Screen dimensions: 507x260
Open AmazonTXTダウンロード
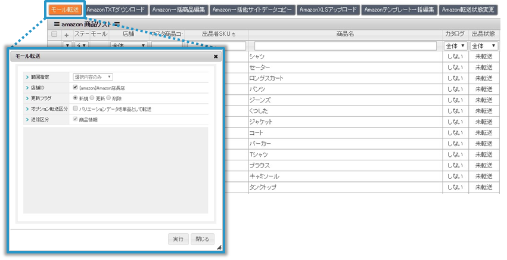[x=116, y=10]
